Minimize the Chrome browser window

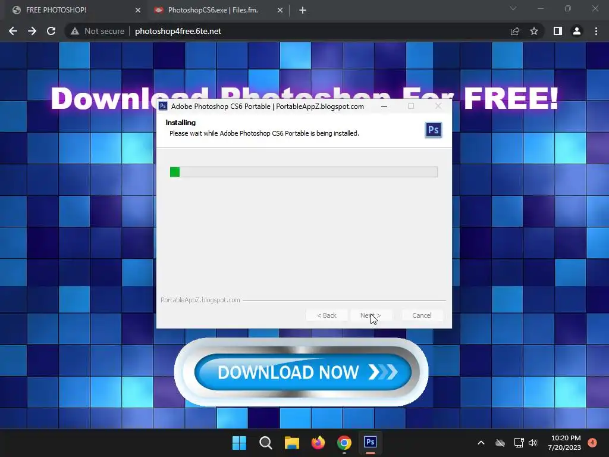[x=540, y=8]
